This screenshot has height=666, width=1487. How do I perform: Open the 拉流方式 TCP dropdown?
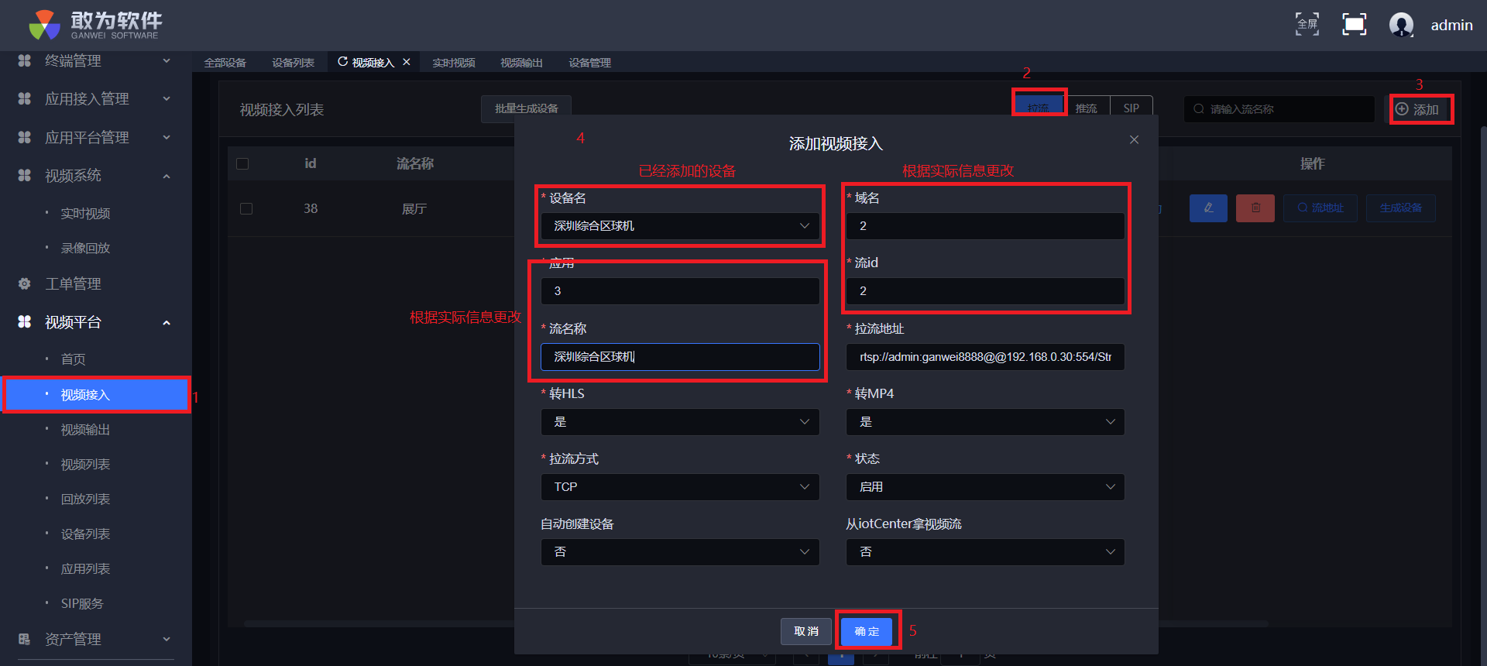(680, 487)
